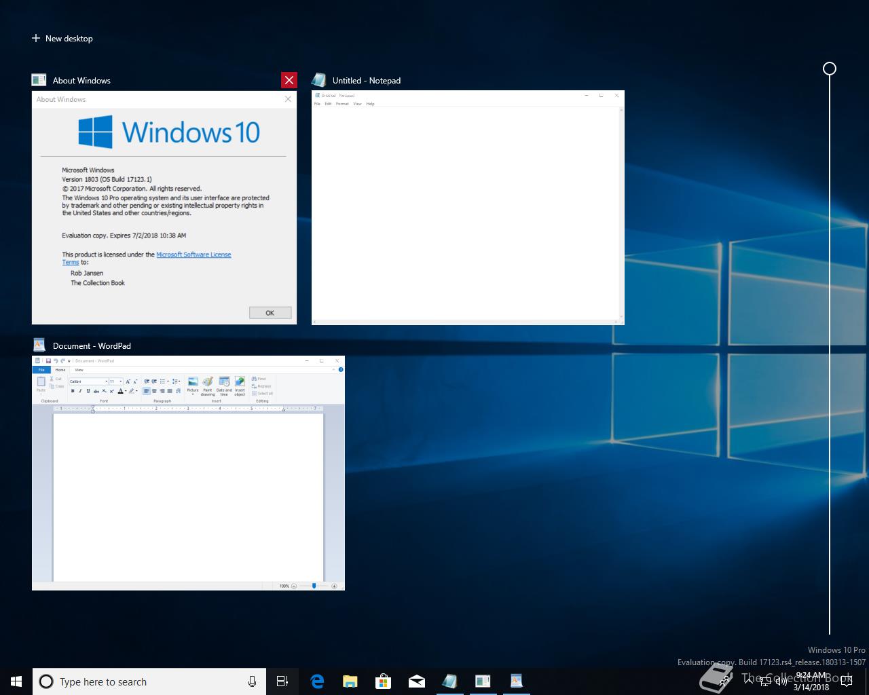This screenshot has width=869, height=695.
Task: Show hidden system tray icons
Action: tap(749, 681)
